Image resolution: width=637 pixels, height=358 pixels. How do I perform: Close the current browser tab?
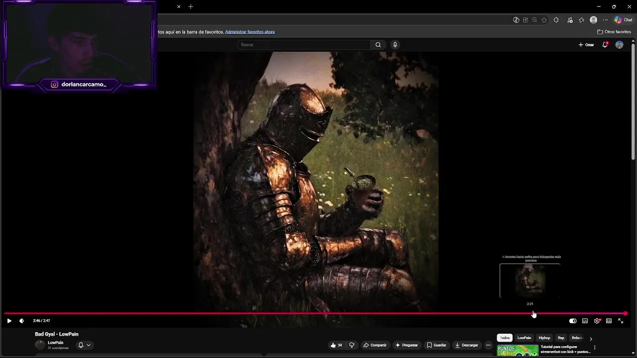(x=179, y=6)
